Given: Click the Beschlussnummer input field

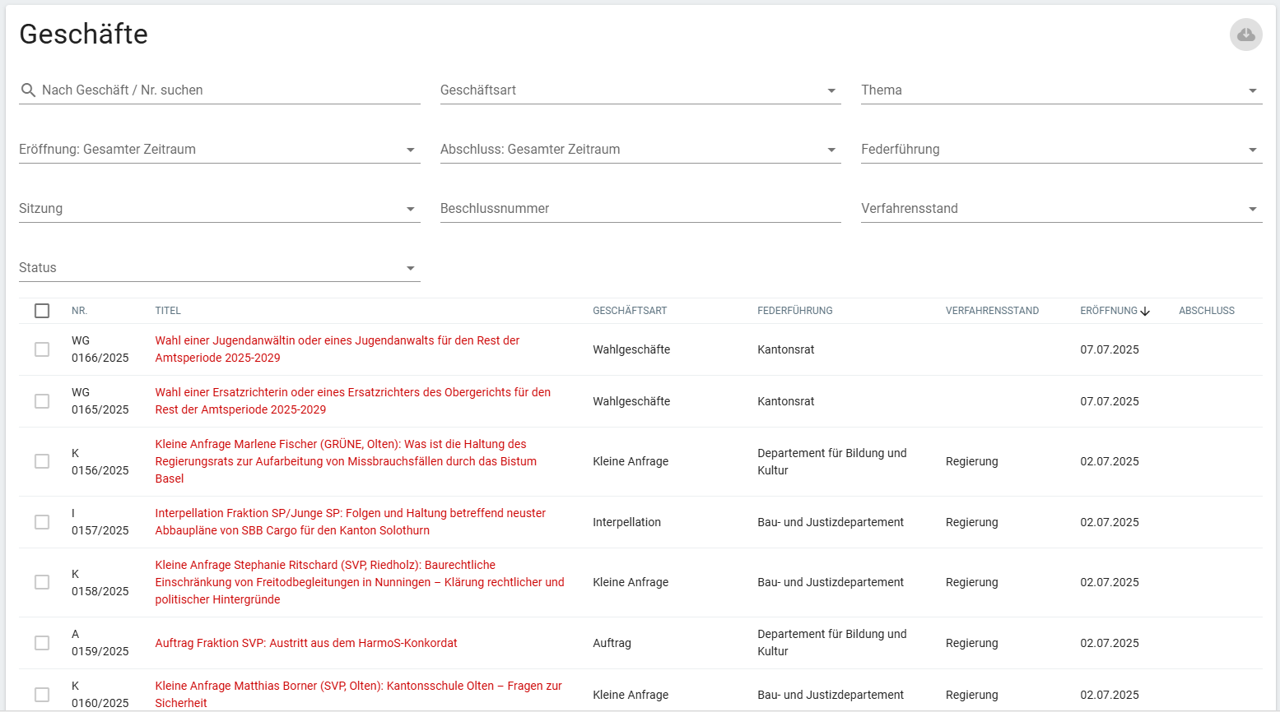Looking at the screenshot, I should click(576, 209).
